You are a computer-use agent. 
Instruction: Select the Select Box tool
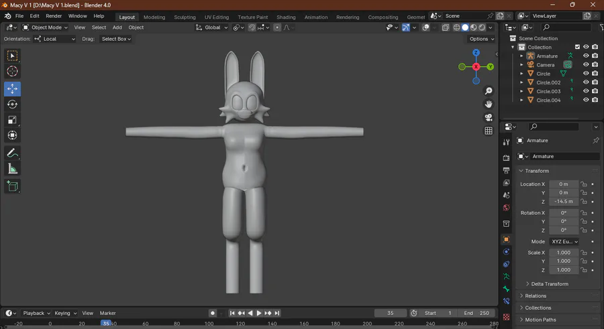click(x=12, y=56)
